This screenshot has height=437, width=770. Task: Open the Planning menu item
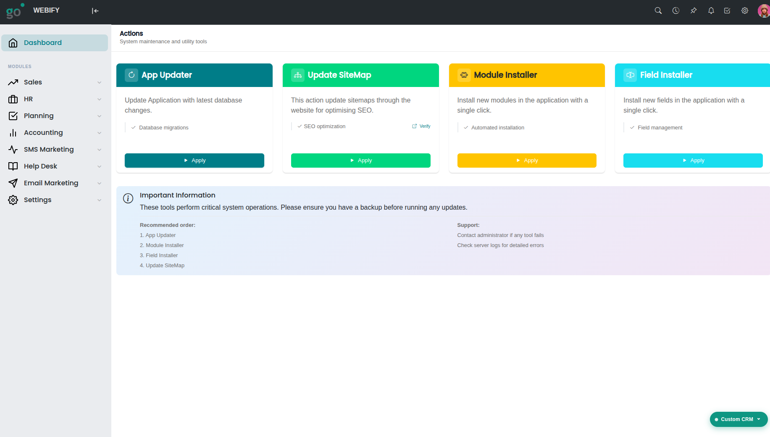click(x=55, y=116)
